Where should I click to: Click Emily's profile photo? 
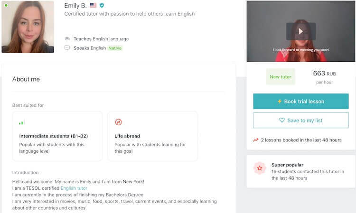(28, 27)
